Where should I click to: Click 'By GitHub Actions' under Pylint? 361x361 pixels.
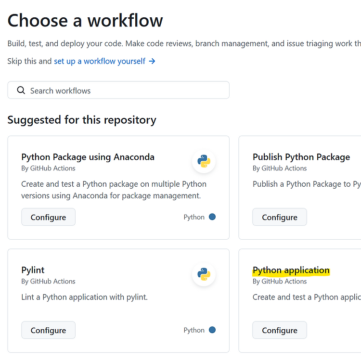(x=48, y=282)
